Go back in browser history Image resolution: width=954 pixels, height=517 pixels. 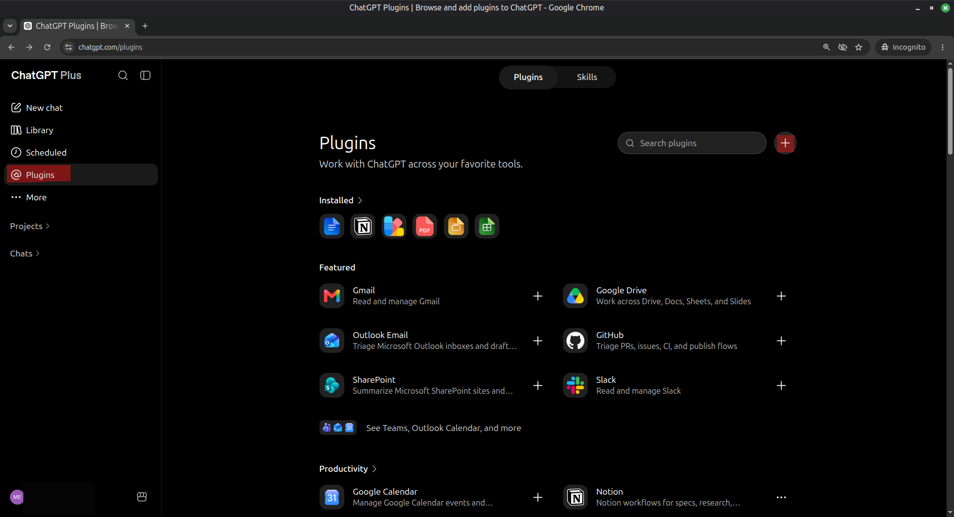(11, 47)
